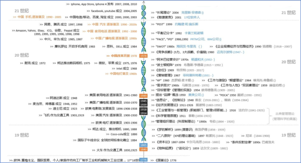
Task: Click the orange 1978 timeline marker
Action: click(x=143, y=56)
